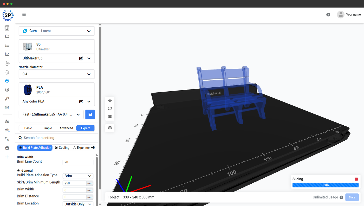Edit the Any color PLA filament profile
This screenshot has height=206, width=364.
(81, 101)
